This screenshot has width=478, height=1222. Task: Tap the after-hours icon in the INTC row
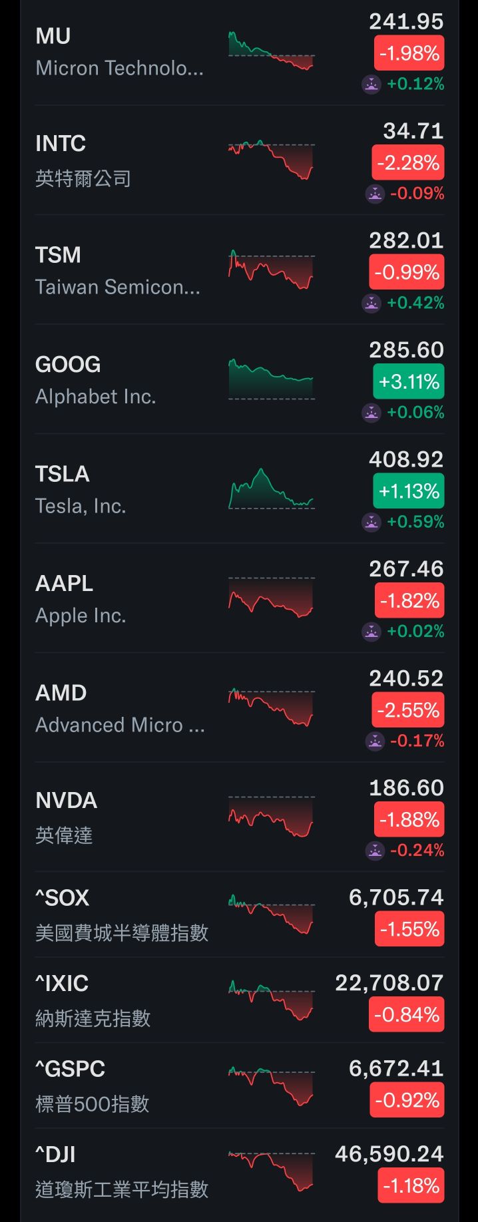click(x=375, y=194)
